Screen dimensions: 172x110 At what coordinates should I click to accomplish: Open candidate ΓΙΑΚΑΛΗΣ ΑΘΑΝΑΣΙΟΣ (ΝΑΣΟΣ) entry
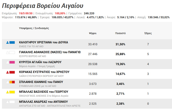click(50, 52)
